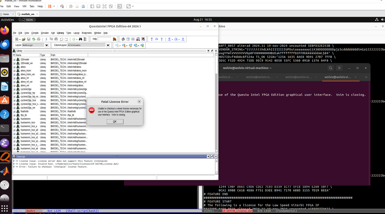
Task: Open the ColumnLayout AllColumns dropdown
Action: tap(108, 45)
